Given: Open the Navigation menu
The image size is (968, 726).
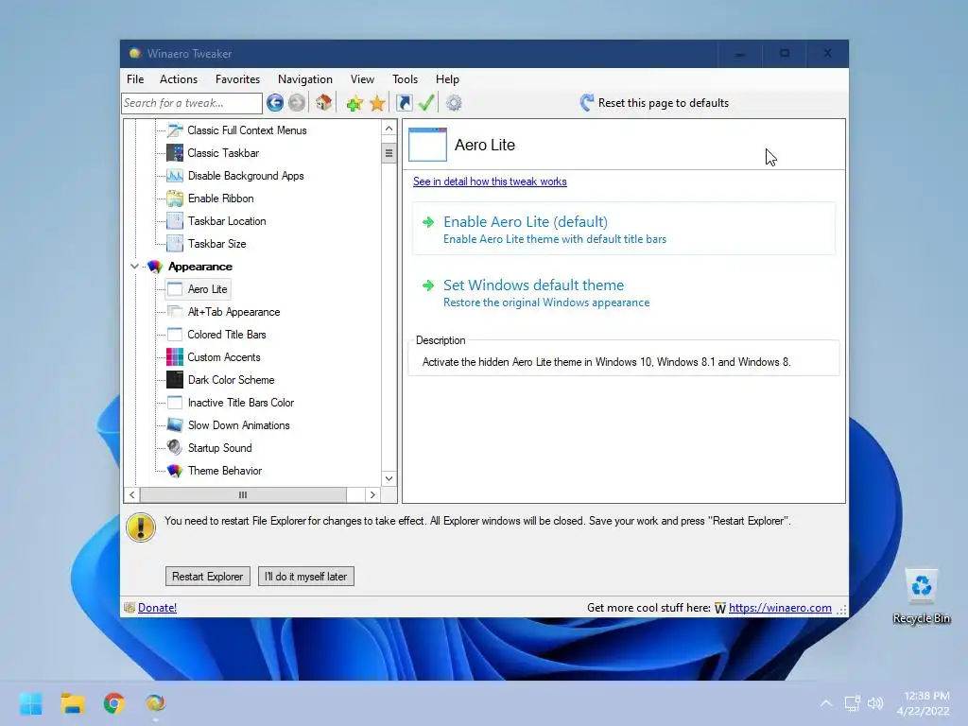Looking at the screenshot, I should (305, 79).
